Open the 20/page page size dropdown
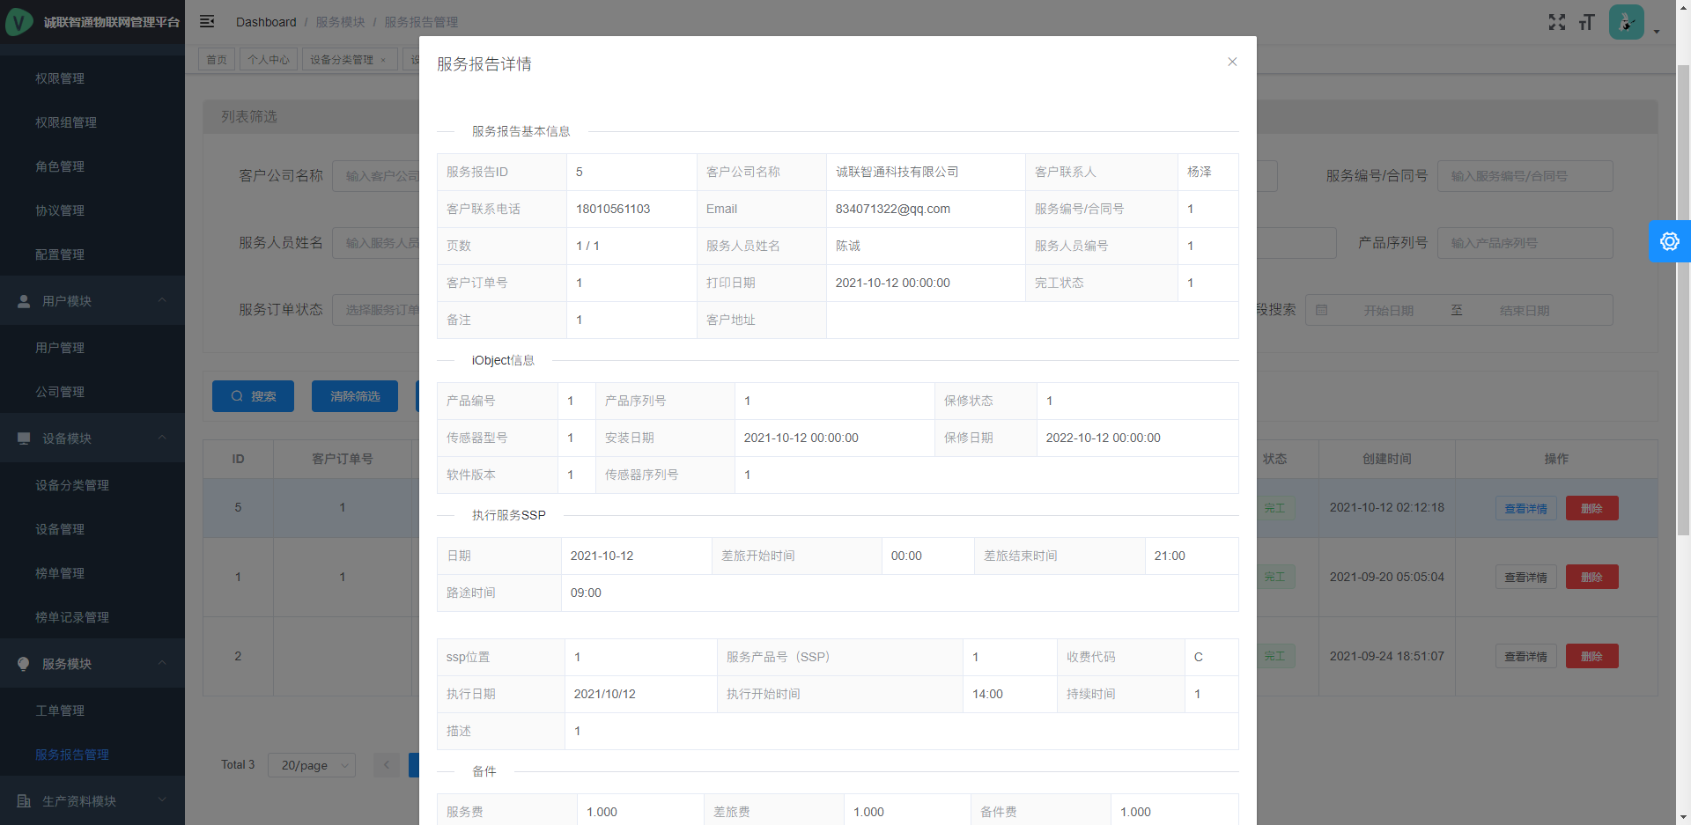 pos(312,765)
